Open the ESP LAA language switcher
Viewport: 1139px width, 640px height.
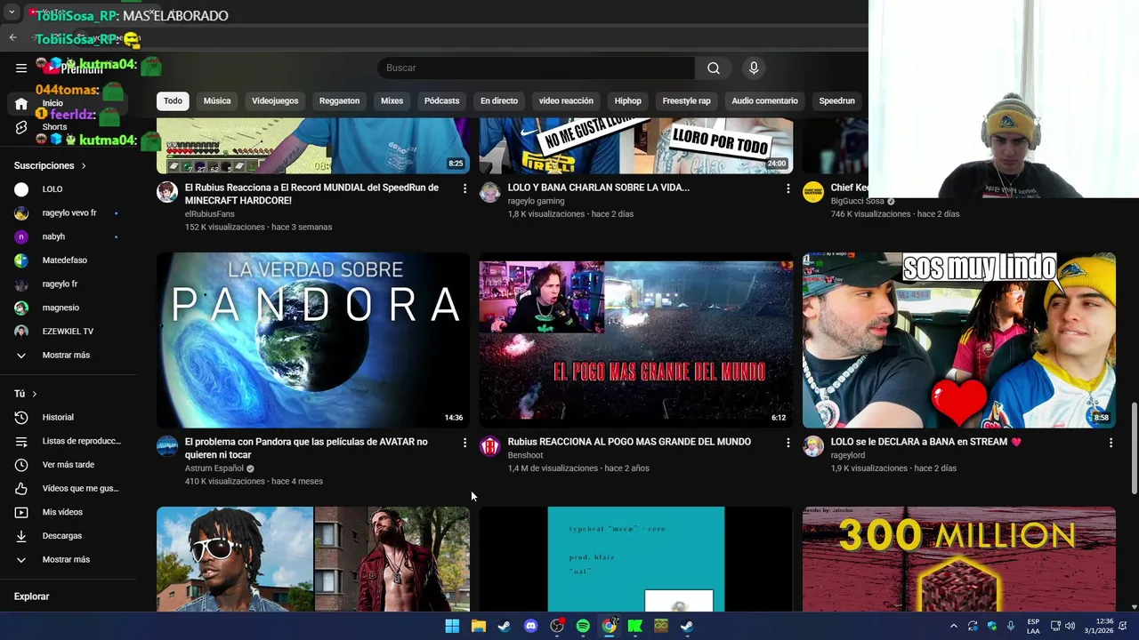(1033, 626)
